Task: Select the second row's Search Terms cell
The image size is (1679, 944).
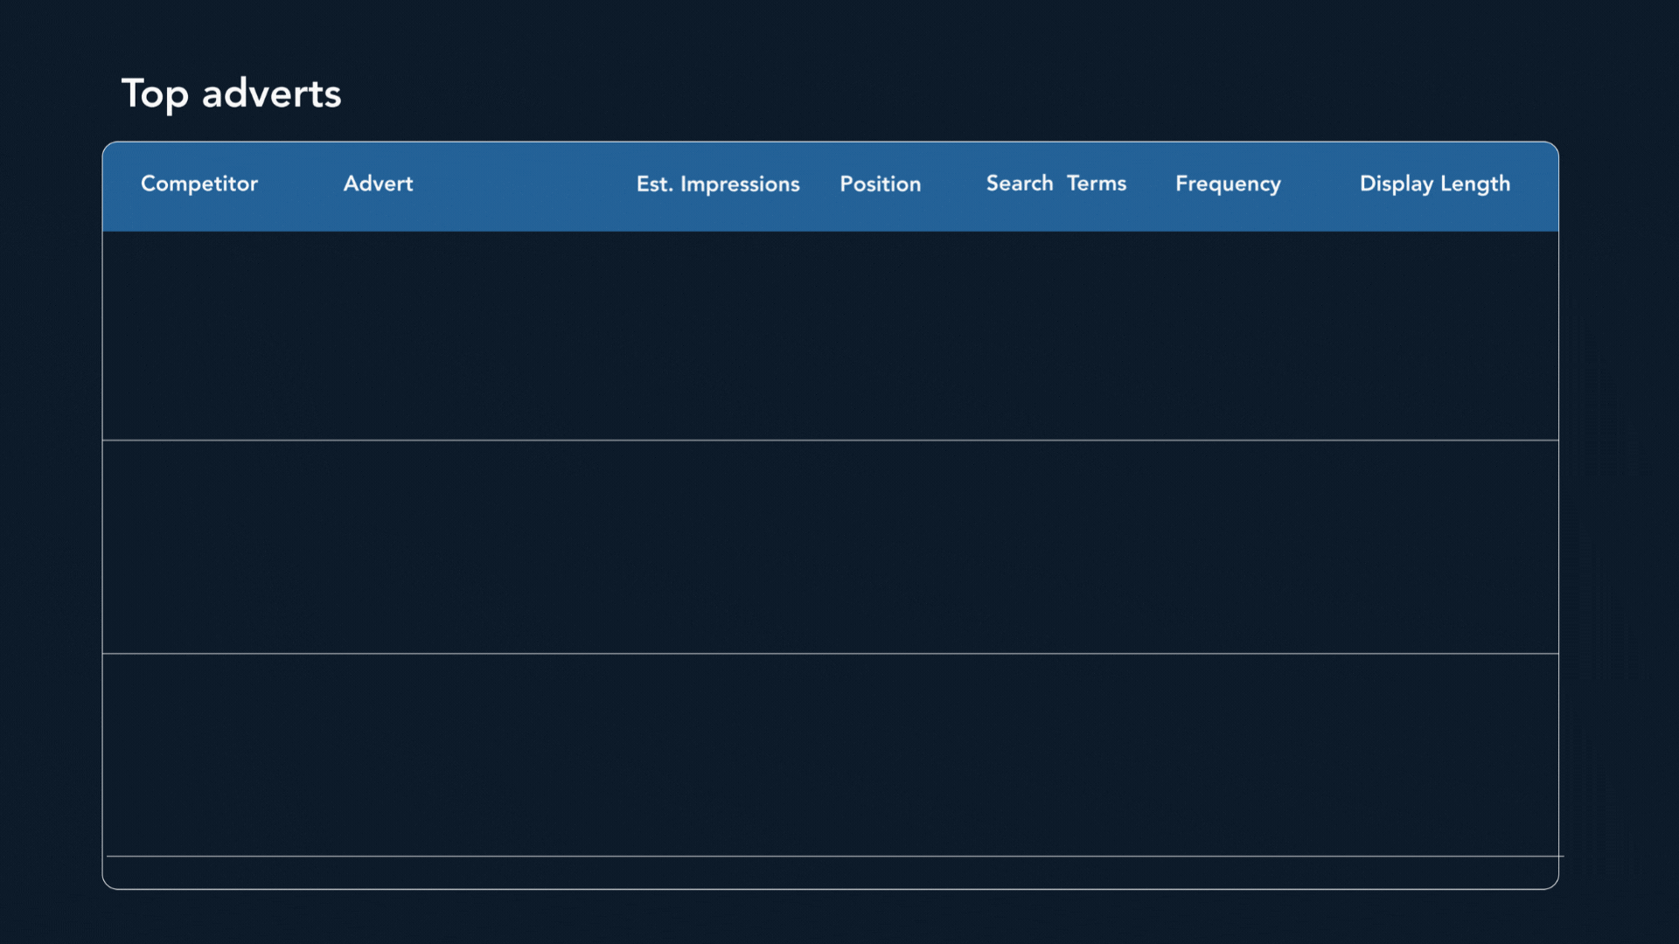Action: (1055, 547)
